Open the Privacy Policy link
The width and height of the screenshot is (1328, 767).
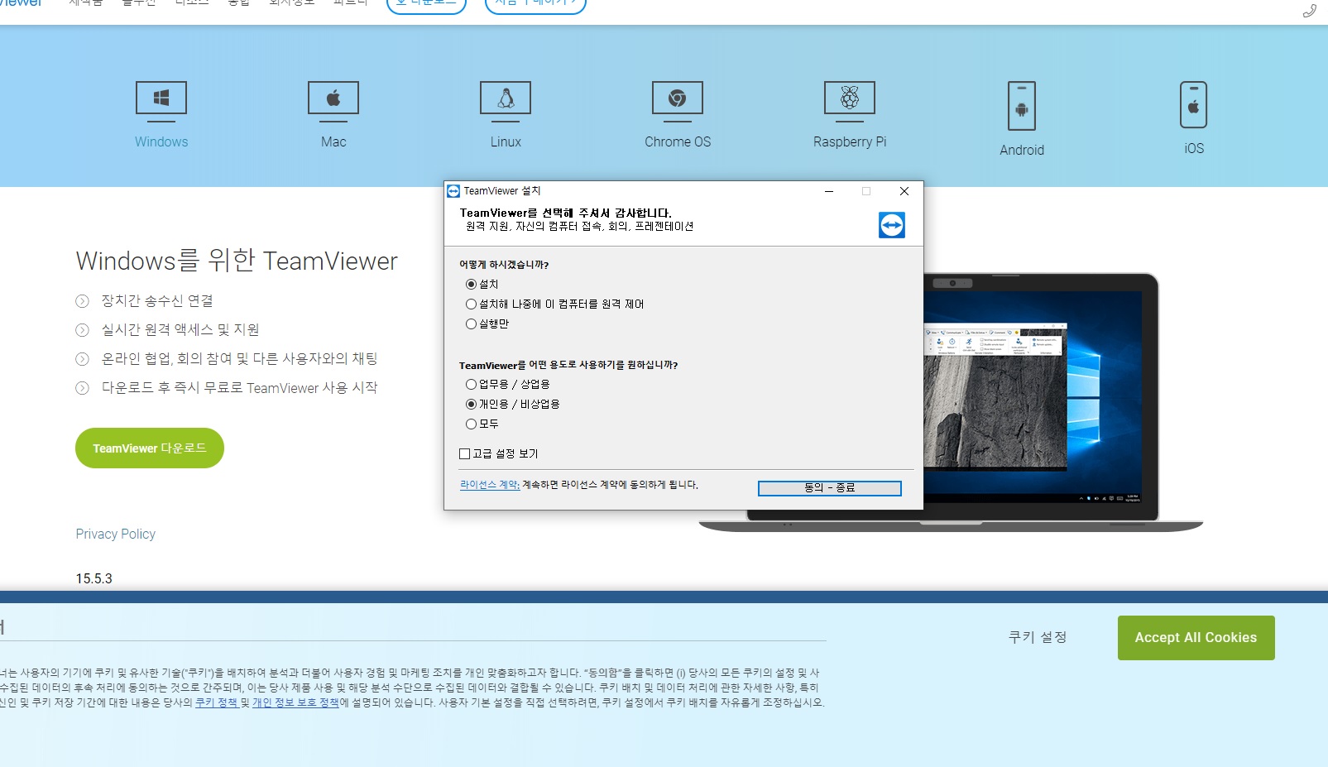coord(116,534)
